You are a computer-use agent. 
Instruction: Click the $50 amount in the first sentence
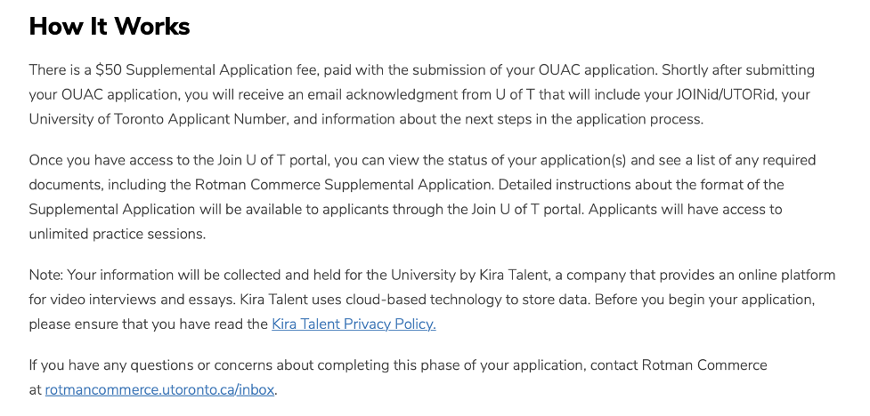point(109,70)
